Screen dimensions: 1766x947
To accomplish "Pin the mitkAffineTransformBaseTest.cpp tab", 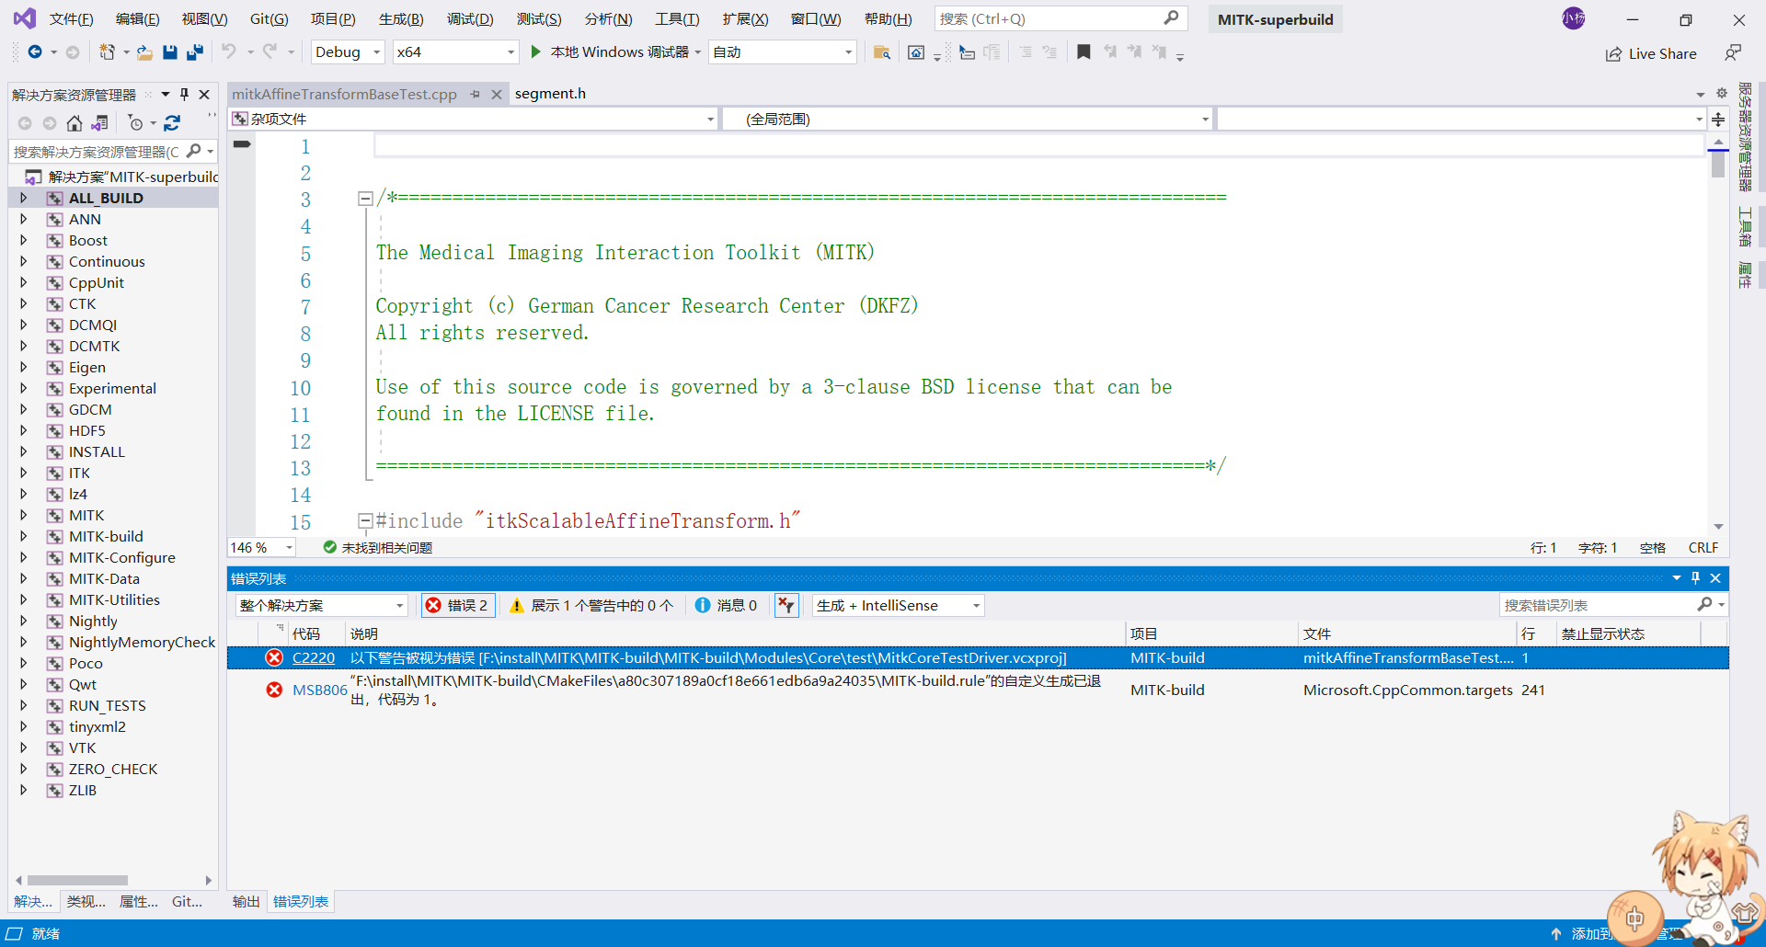I will click(475, 94).
